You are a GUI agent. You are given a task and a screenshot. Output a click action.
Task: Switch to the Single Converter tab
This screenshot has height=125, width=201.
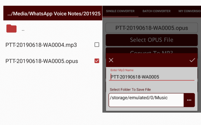click(120, 11)
